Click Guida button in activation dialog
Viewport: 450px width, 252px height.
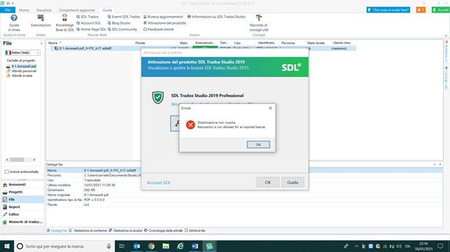(293, 182)
